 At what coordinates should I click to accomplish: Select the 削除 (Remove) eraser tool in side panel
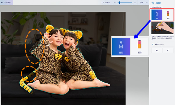tap(168, 15)
